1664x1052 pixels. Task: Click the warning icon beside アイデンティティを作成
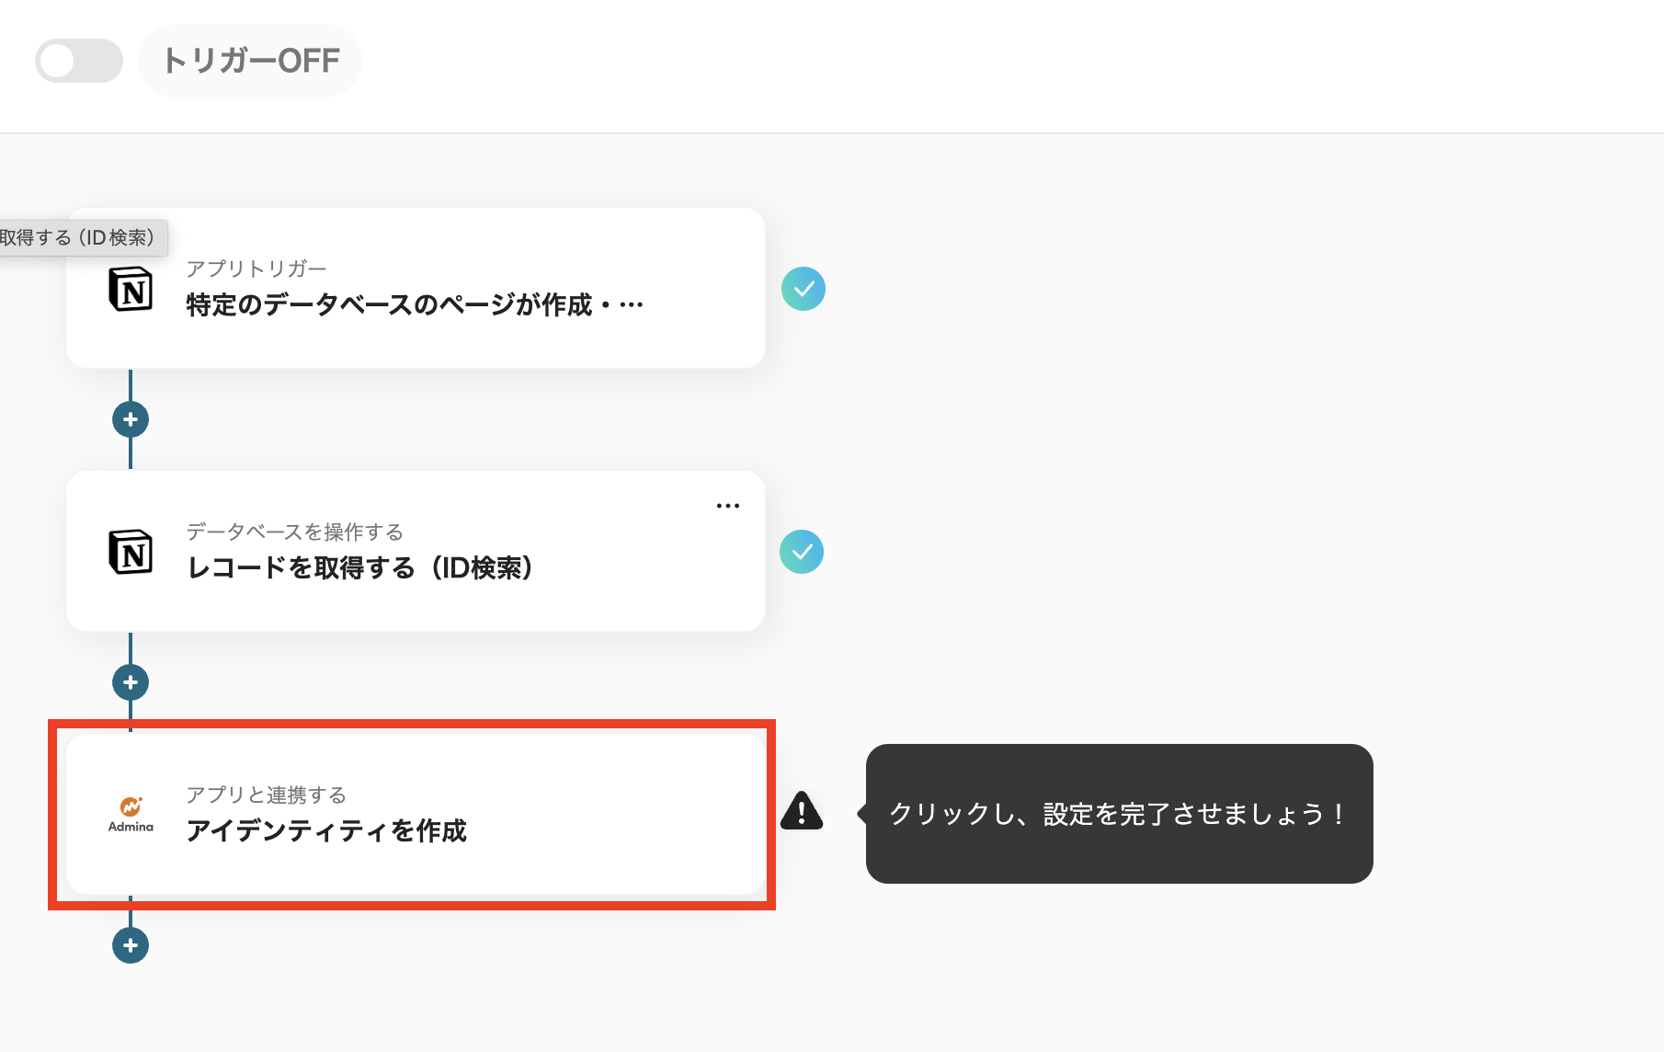coord(801,812)
